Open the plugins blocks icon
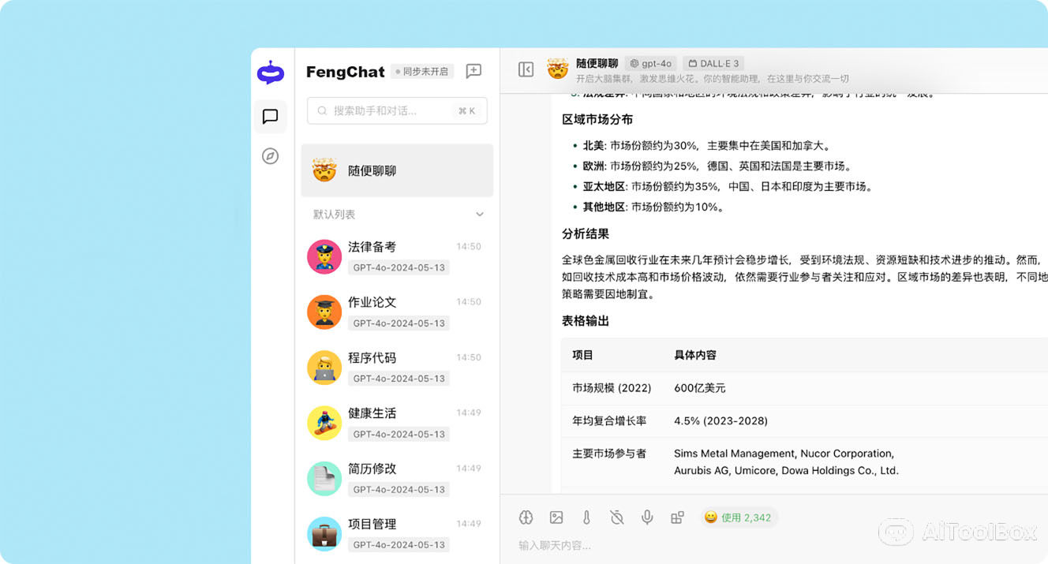This screenshot has height=564, width=1048. 677,517
